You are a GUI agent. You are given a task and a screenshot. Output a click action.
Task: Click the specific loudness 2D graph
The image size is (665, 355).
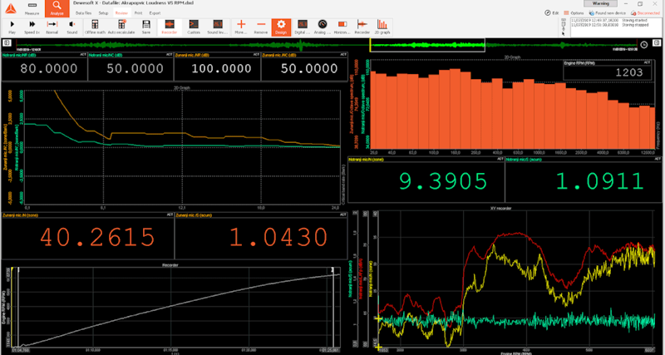(x=182, y=147)
